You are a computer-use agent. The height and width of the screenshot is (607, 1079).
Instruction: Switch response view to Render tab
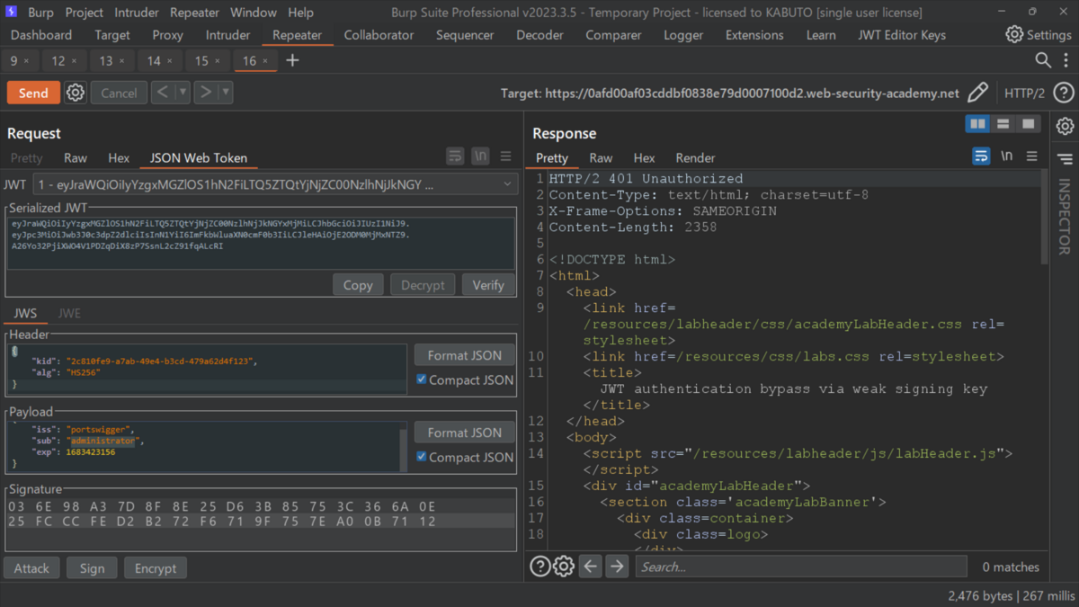[695, 157]
